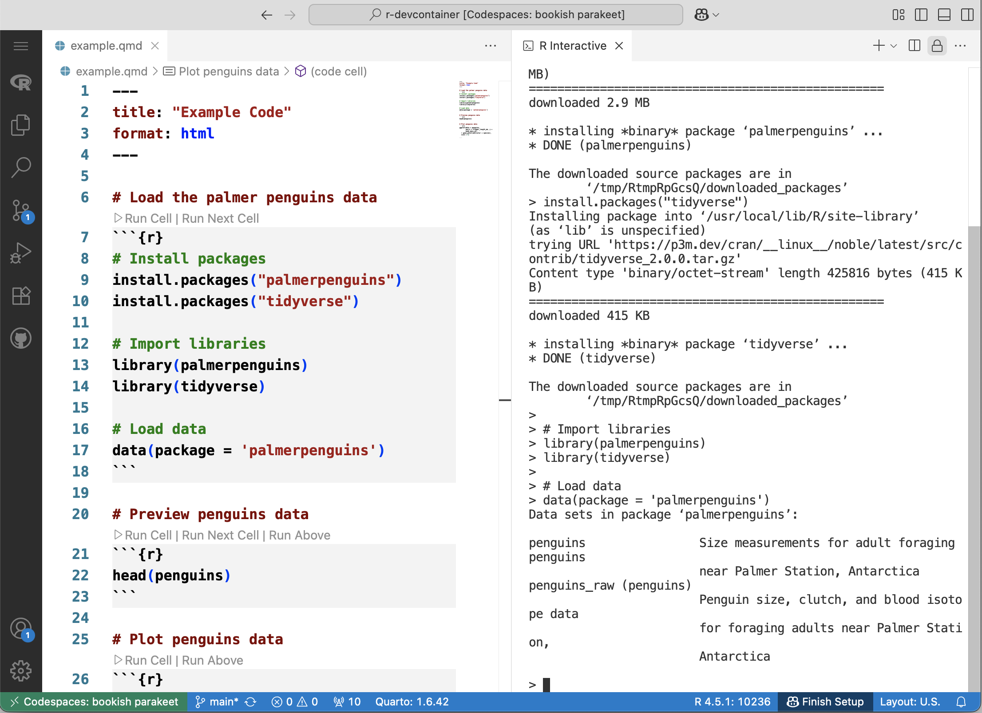The image size is (982, 713).
Task: Open the Copilot chat menu
Action: pyautogui.click(x=707, y=15)
